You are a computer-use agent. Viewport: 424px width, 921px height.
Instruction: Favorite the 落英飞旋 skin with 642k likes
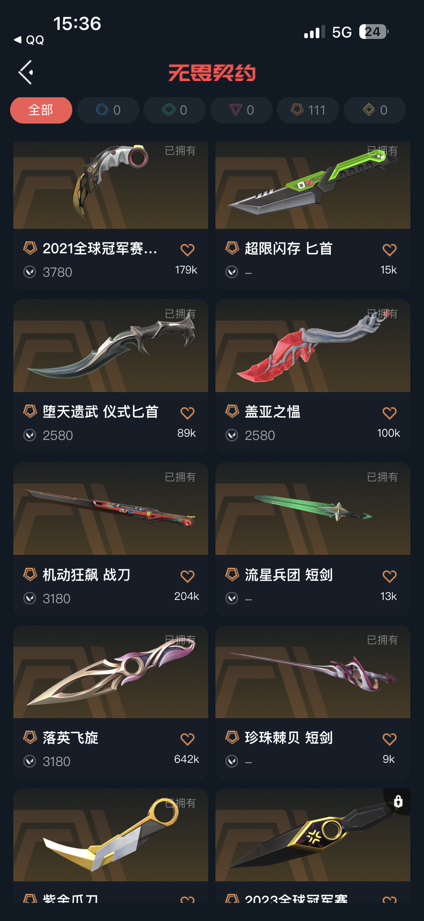coord(187,739)
